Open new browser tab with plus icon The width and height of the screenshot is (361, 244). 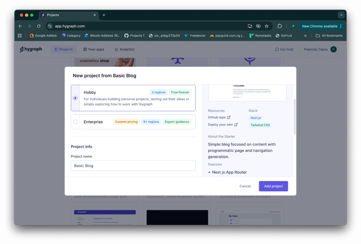104,15
